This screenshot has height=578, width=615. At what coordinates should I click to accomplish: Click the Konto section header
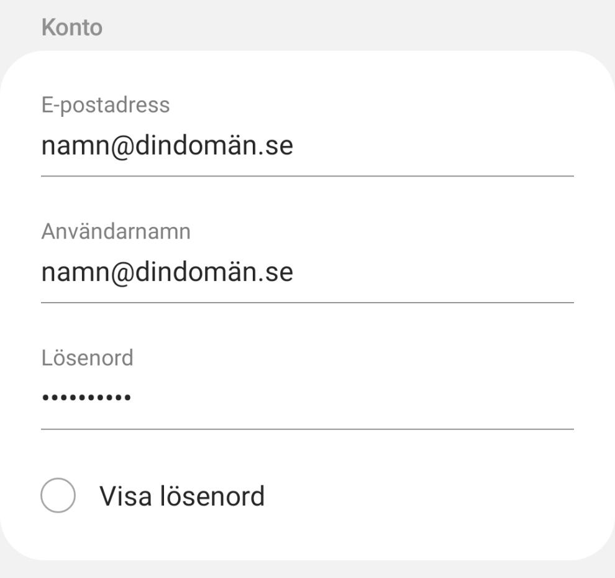[72, 27]
